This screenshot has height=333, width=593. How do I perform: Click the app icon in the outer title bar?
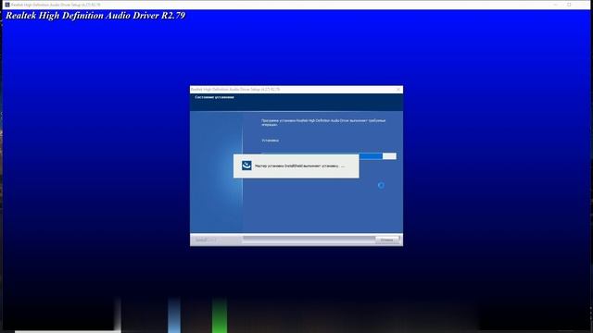pyautogui.click(x=7, y=5)
